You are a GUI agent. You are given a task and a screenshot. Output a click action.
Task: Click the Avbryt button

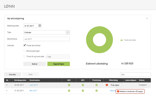click(x=34, y=64)
